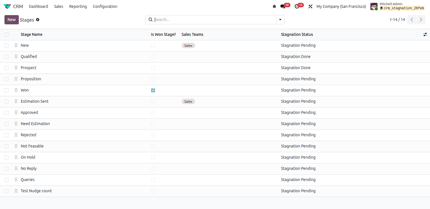The image size is (430, 209).
Task: Tick Is Won Stage for the Qualified row
Action: coord(153,57)
